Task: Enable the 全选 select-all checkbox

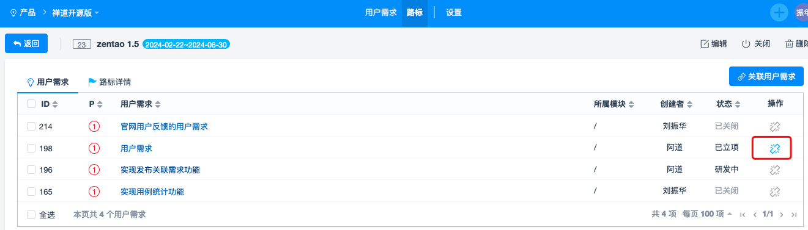Action: (31, 215)
